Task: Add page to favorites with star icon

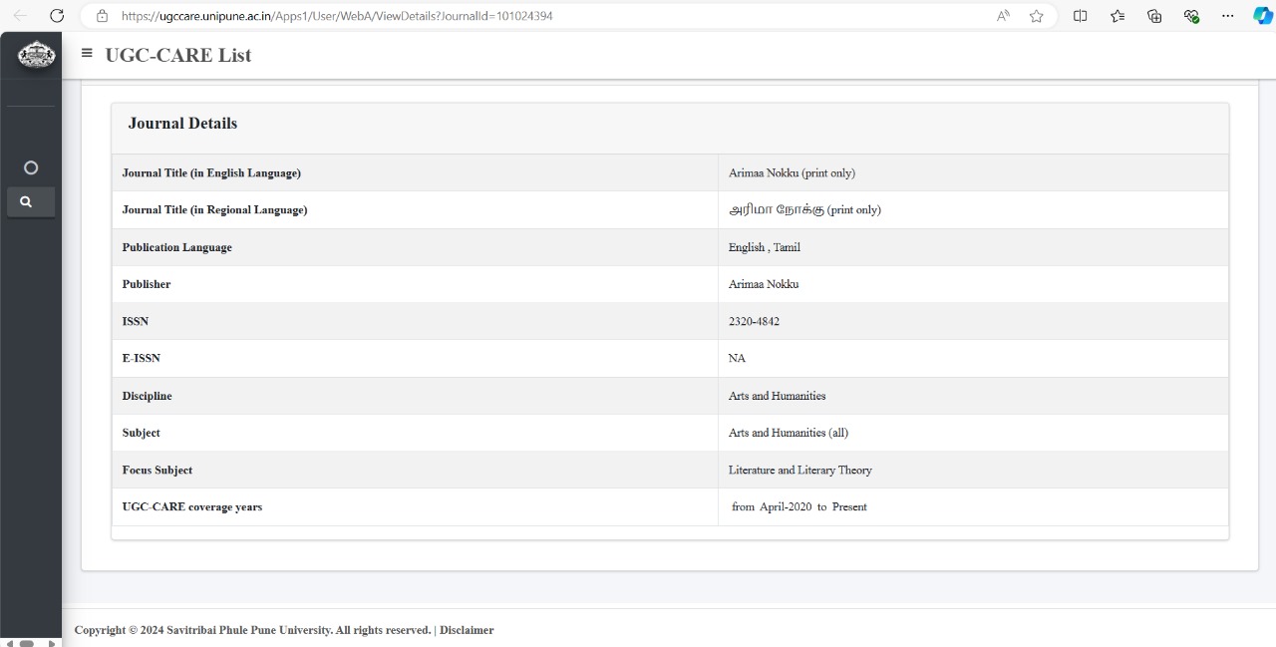Action: [1036, 16]
